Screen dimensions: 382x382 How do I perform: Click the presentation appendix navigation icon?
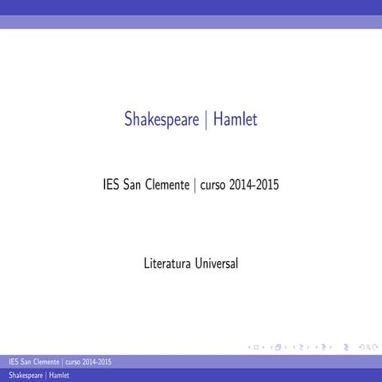pyautogui.click(x=346, y=347)
